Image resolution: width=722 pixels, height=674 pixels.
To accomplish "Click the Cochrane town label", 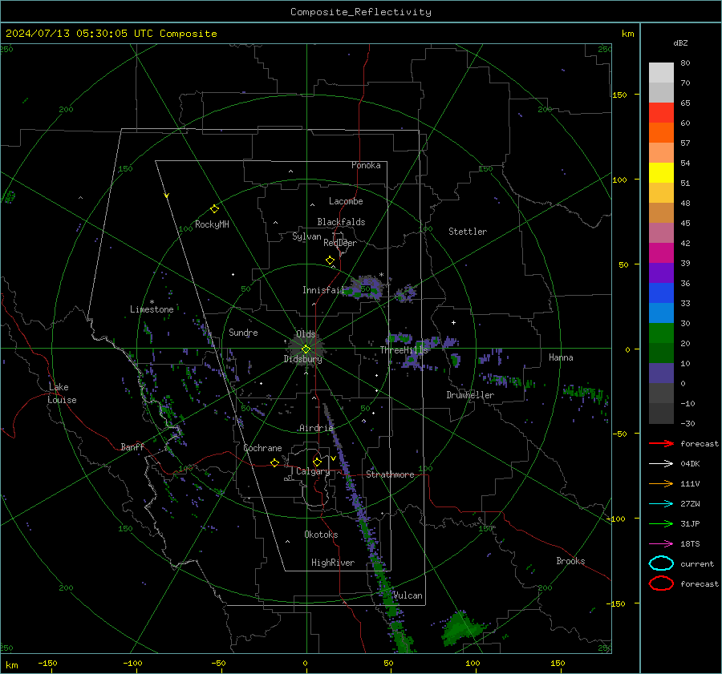I will point(262,448).
